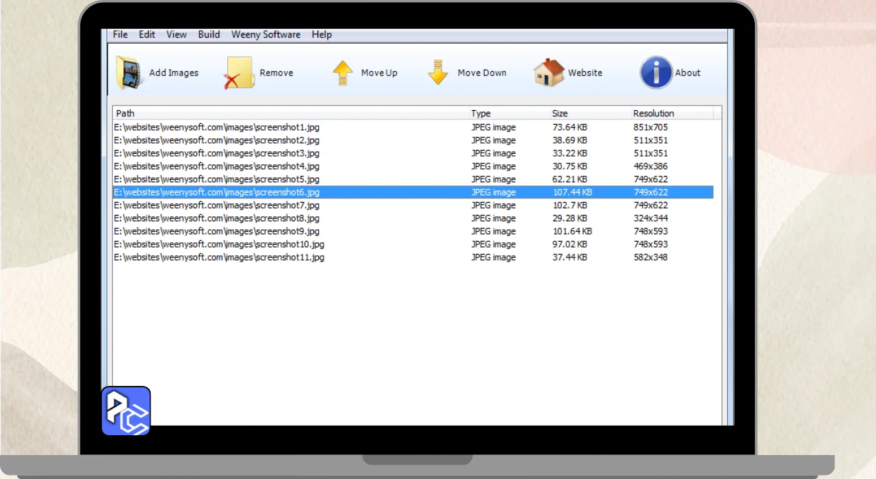Viewport: 876px width, 479px height.
Task: Select the screenshot5.jpg row
Action: pos(413,179)
